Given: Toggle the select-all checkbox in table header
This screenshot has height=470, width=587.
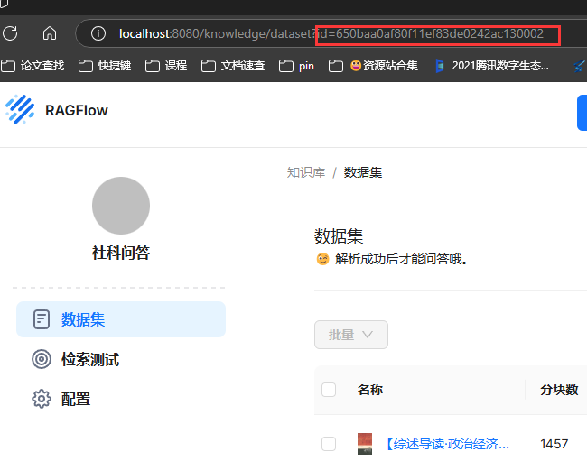Looking at the screenshot, I should tap(329, 390).
